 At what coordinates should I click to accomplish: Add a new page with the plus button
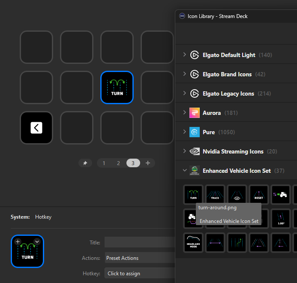tap(148, 163)
